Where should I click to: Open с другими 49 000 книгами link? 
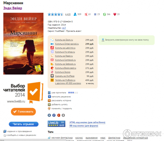(x=68, y=83)
